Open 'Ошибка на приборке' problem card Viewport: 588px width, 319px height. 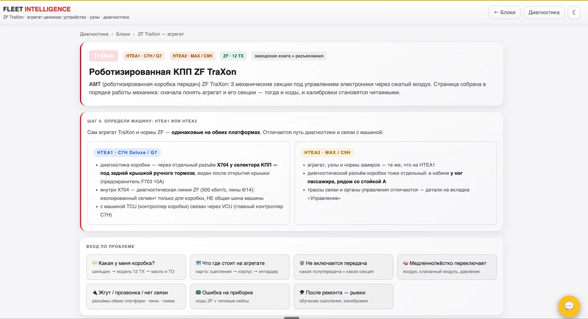coord(239,296)
